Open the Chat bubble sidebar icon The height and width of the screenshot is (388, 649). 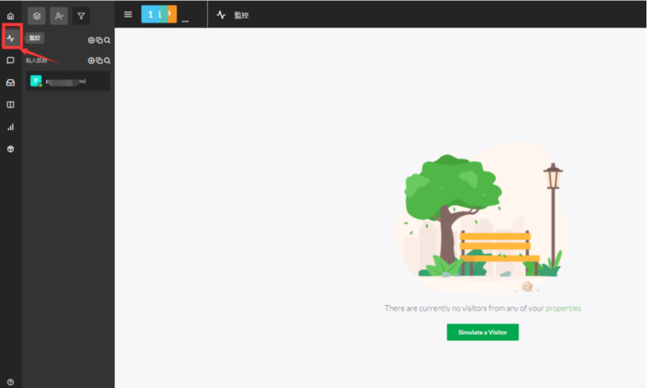point(10,60)
